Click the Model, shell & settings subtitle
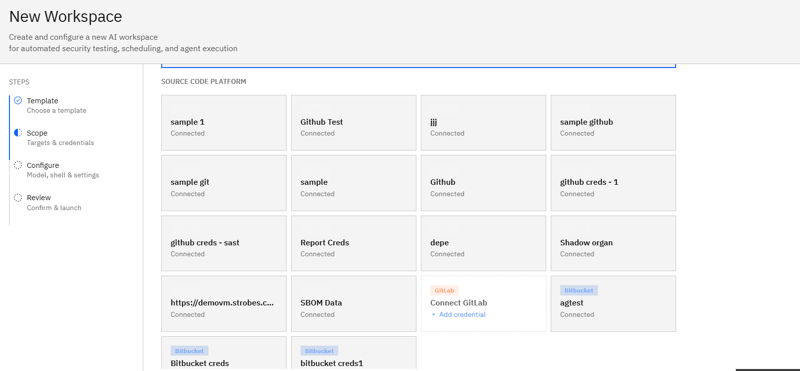 click(63, 175)
